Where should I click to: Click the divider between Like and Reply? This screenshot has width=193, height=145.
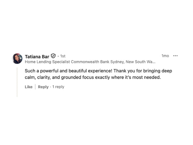pyautogui.click(x=35, y=87)
